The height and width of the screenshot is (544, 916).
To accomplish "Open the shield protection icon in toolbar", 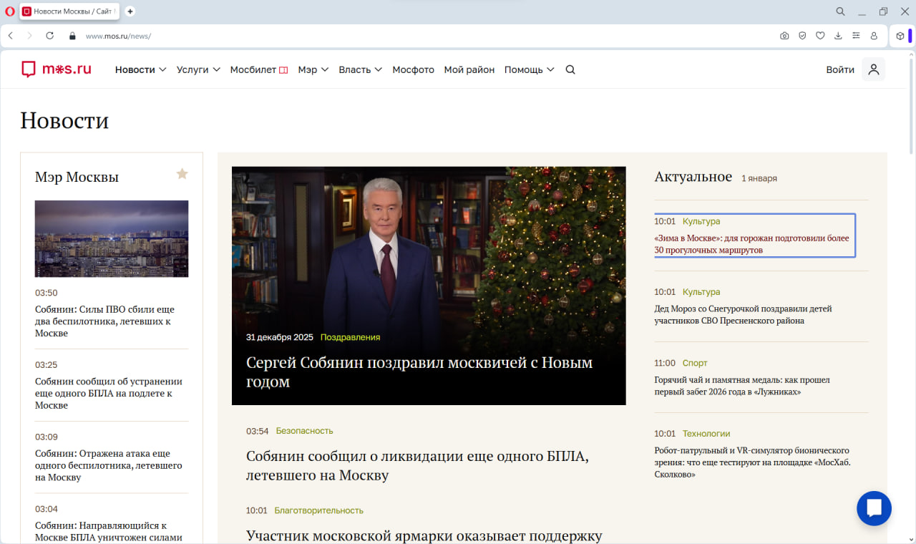I will 802,35.
